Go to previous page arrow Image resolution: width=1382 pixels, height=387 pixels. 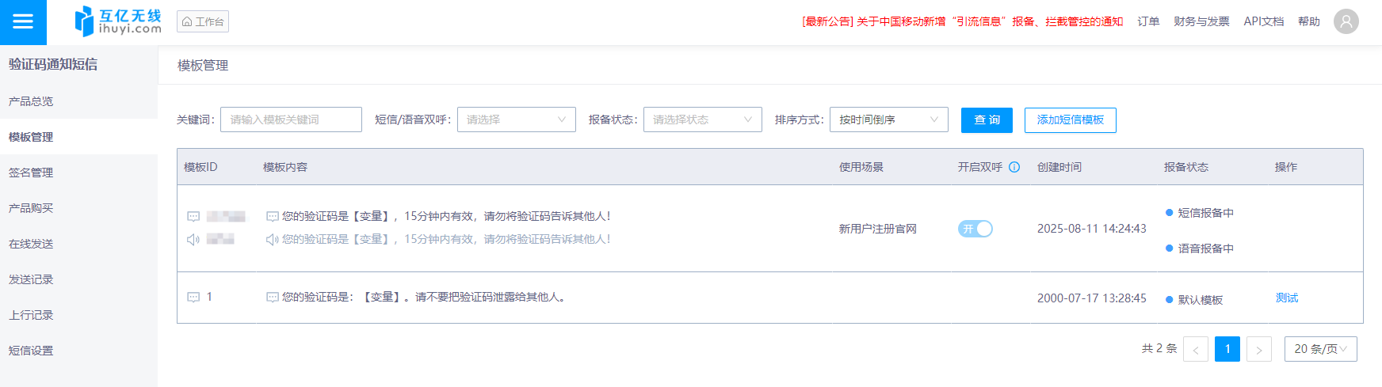pos(1195,349)
